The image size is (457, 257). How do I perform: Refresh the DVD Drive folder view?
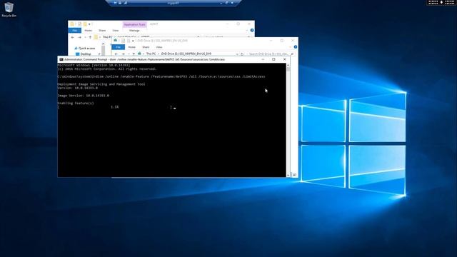242,54
